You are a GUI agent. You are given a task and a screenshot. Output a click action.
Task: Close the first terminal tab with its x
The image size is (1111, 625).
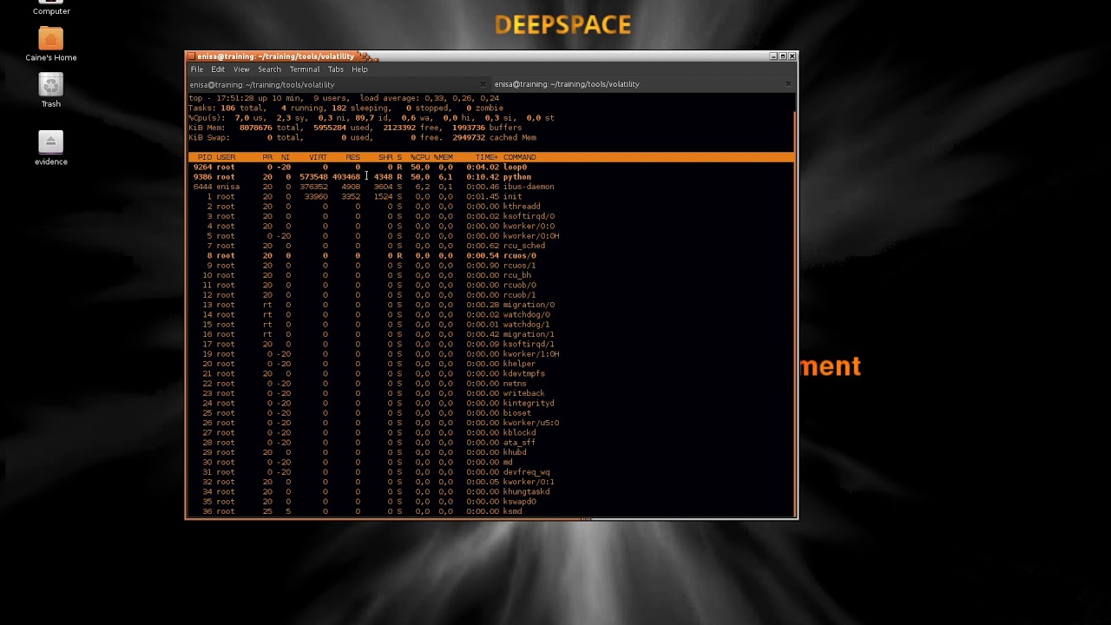click(x=483, y=84)
